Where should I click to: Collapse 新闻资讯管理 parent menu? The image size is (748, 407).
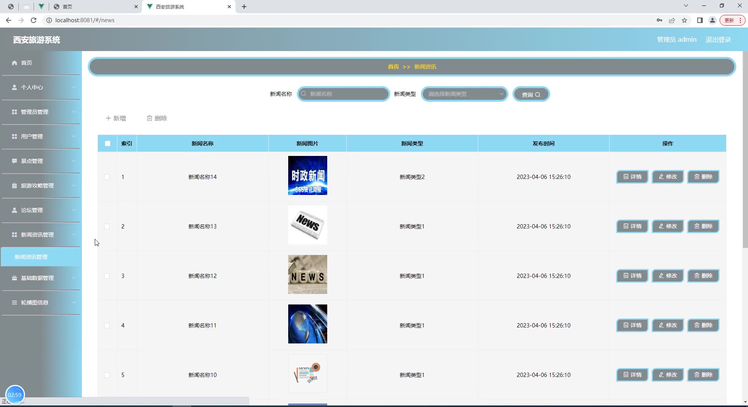[x=41, y=235]
